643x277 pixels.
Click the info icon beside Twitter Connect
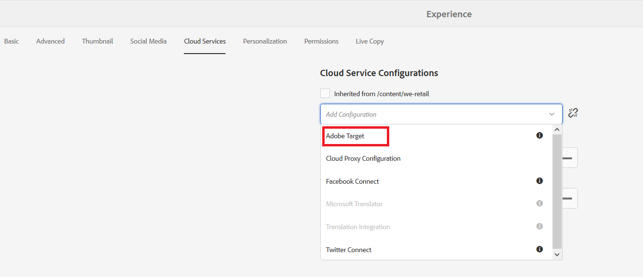tap(540, 249)
